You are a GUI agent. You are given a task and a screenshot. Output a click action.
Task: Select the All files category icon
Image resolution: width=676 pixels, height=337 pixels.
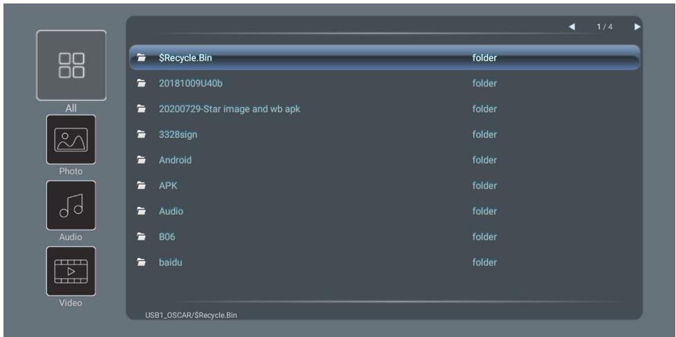coord(71,65)
